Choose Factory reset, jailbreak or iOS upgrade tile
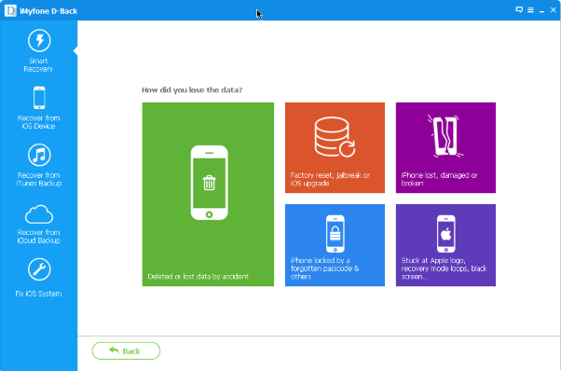 (x=335, y=147)
